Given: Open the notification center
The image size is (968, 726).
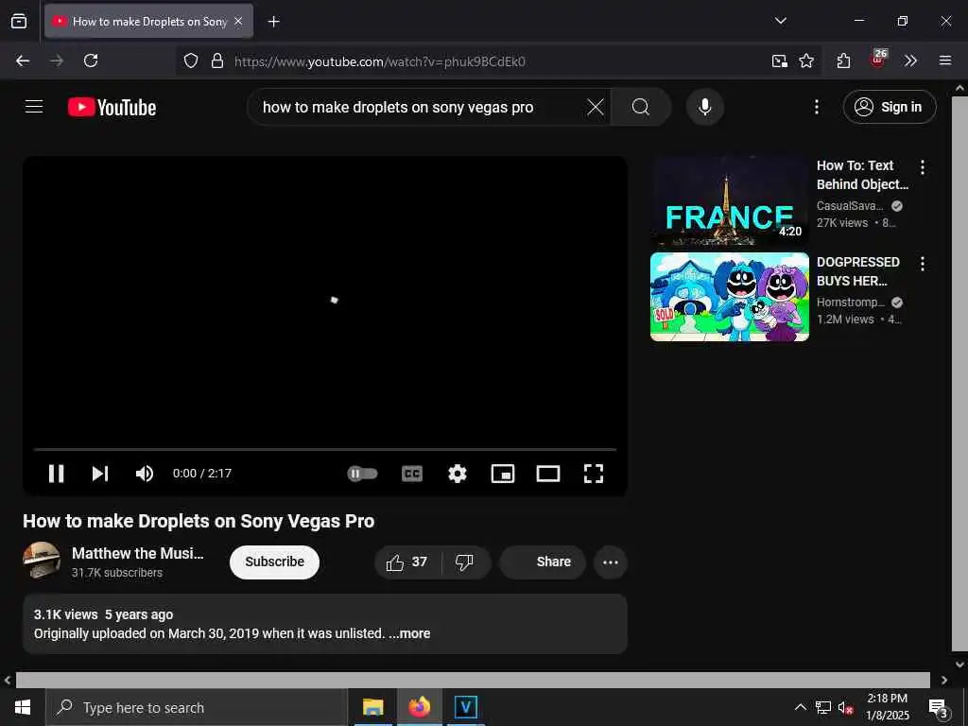Looking at the screenshot, I should click(x=939, y=707).
